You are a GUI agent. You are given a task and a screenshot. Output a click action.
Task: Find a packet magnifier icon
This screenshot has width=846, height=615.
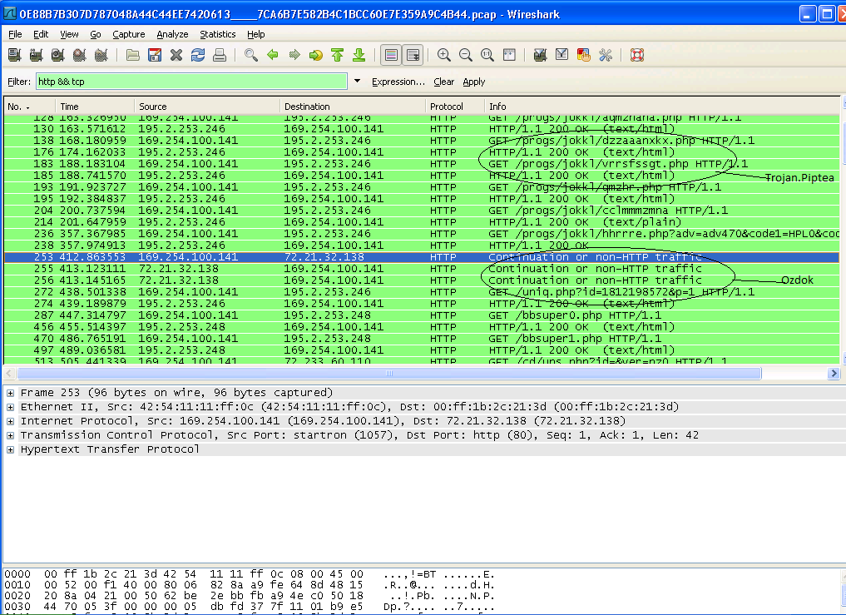point(251,55)
